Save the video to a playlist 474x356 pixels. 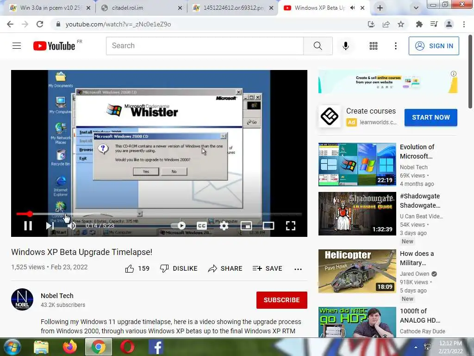[x=267, y=268]
